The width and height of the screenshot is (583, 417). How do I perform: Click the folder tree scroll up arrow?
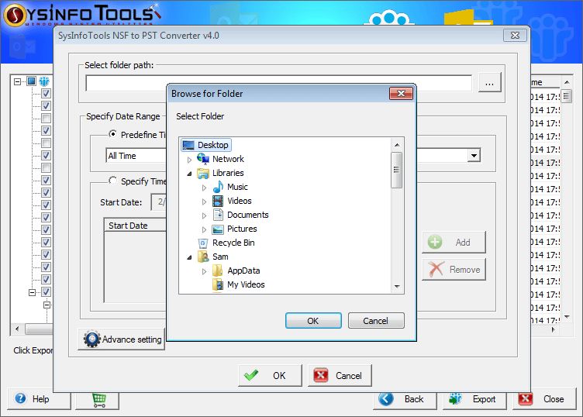(x=397, y=145)
